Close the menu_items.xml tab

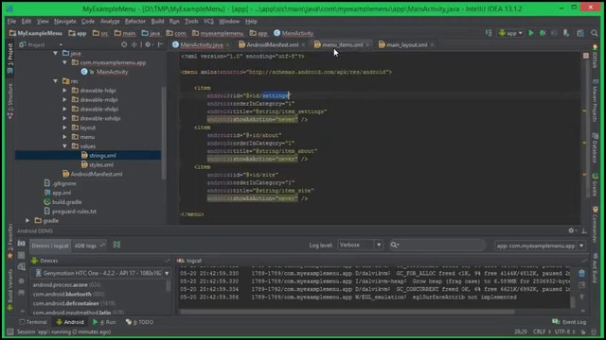coord(367,44)
